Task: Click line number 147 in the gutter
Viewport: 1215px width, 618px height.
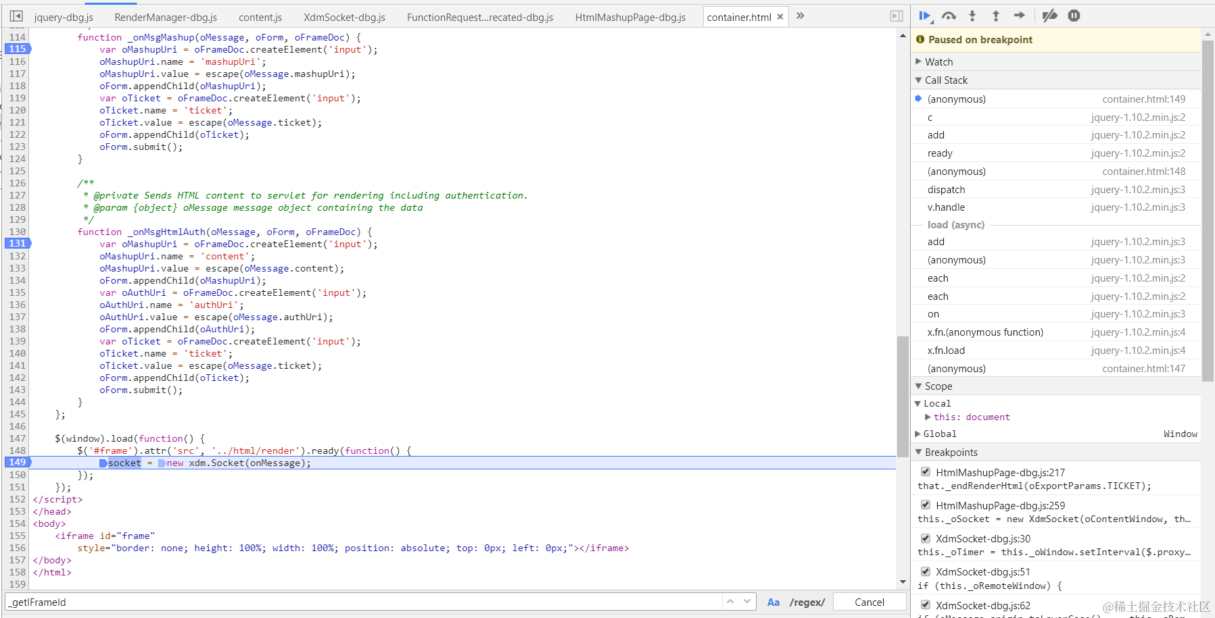Action: point(18,438)
